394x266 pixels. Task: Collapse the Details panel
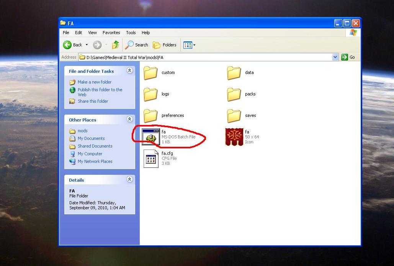(x=130, y=179)
